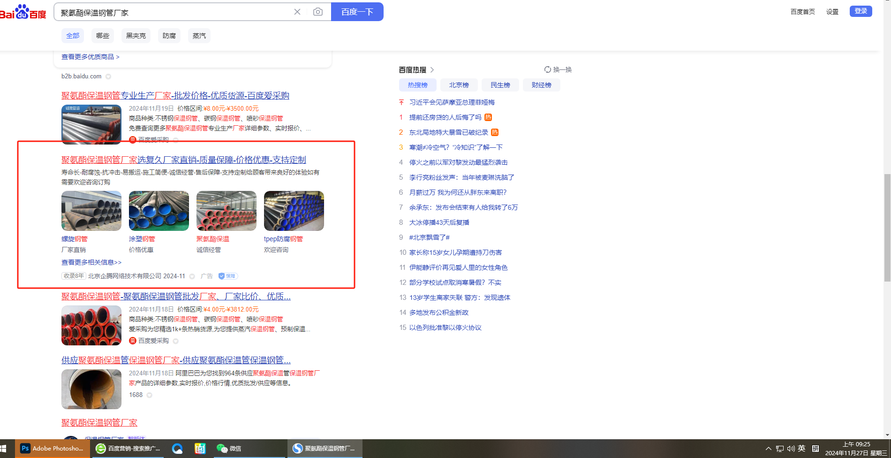Open the 百度首页 link
This screenshot has width=891, height=458.
(802, 12)
